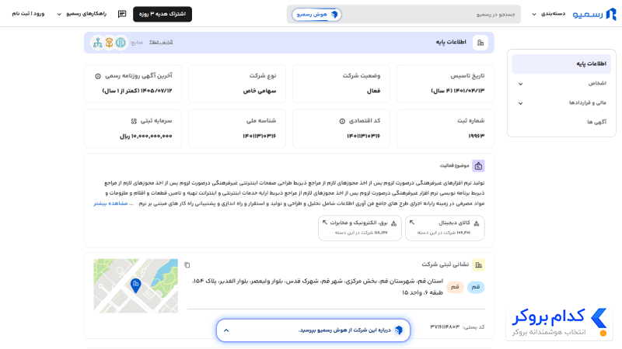622x349 pixels.
Task: Go to ورود | ثبت نام login link
Action: click(x=28, y=14)
